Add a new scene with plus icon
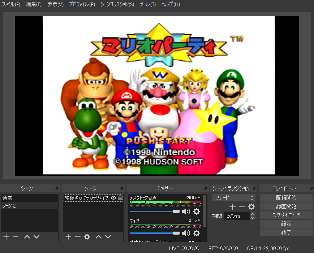Viewport: 314px width, 253px height. point(6,237)
